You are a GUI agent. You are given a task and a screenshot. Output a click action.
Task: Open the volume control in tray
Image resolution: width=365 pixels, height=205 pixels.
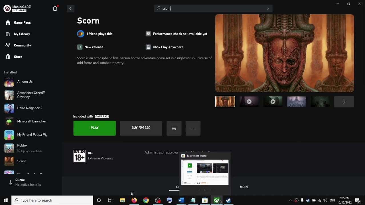pos(325,200)
